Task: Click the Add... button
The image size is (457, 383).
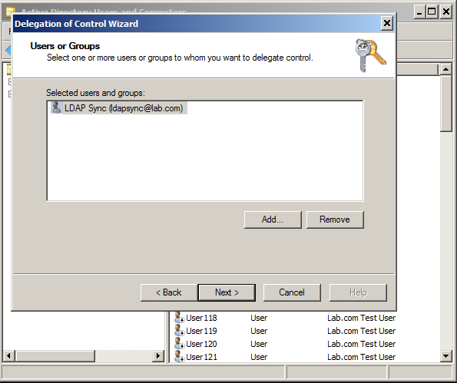Action: [x=273, y=220]
